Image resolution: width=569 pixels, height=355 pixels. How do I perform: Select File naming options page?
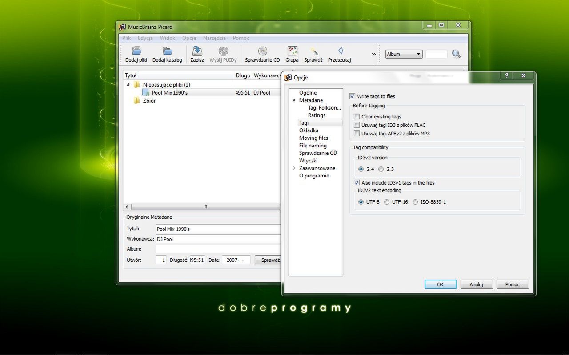click(313, 146)
